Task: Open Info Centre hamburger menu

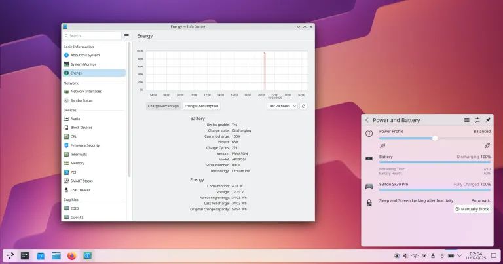Action: (126, 36)
